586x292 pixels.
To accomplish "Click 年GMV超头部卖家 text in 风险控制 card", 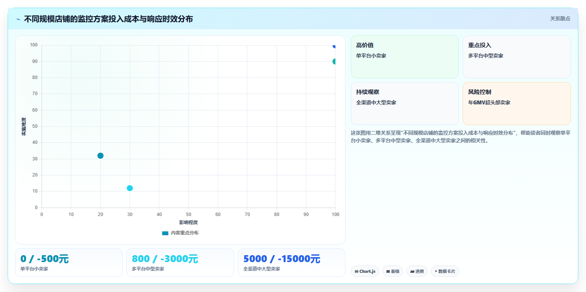I will [489, 102].
